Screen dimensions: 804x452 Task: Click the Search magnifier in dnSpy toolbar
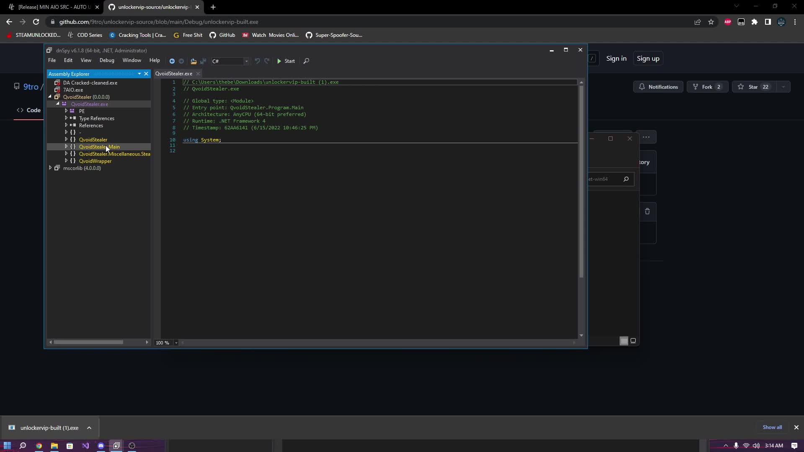click(x=306, y=61)
